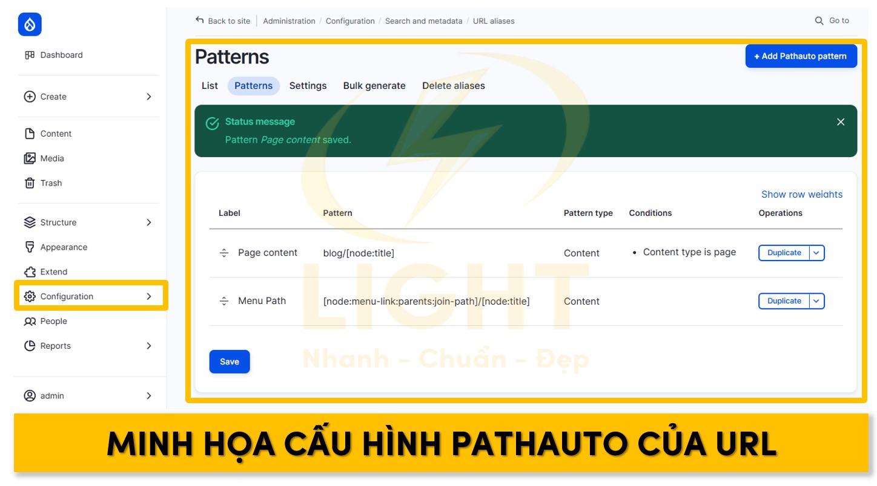Click the Appearance brush icon

click(30, 247)
